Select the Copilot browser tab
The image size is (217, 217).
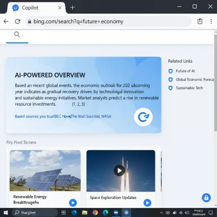37,8
